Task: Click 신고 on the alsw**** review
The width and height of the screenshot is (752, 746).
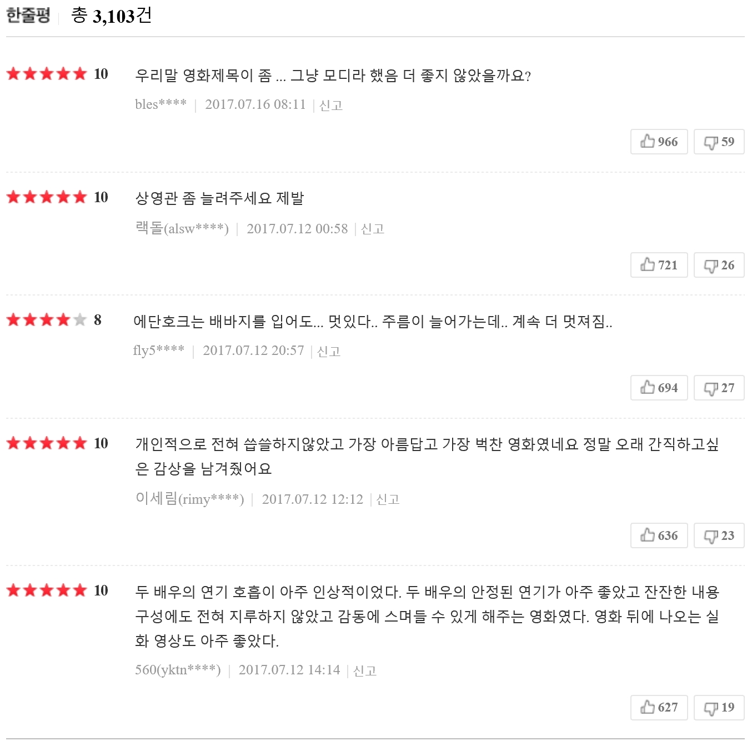Action: click(373, 229)
